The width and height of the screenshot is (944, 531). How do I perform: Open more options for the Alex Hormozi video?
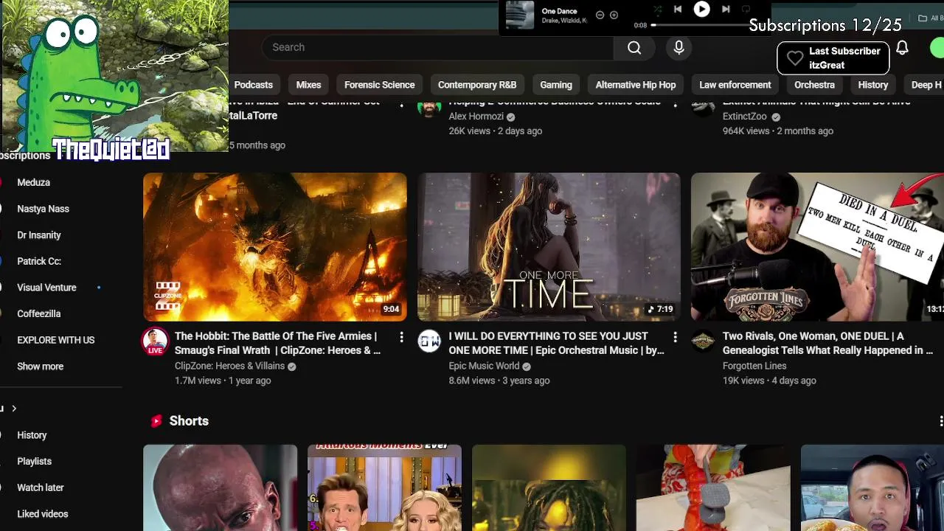click(675, 105)
